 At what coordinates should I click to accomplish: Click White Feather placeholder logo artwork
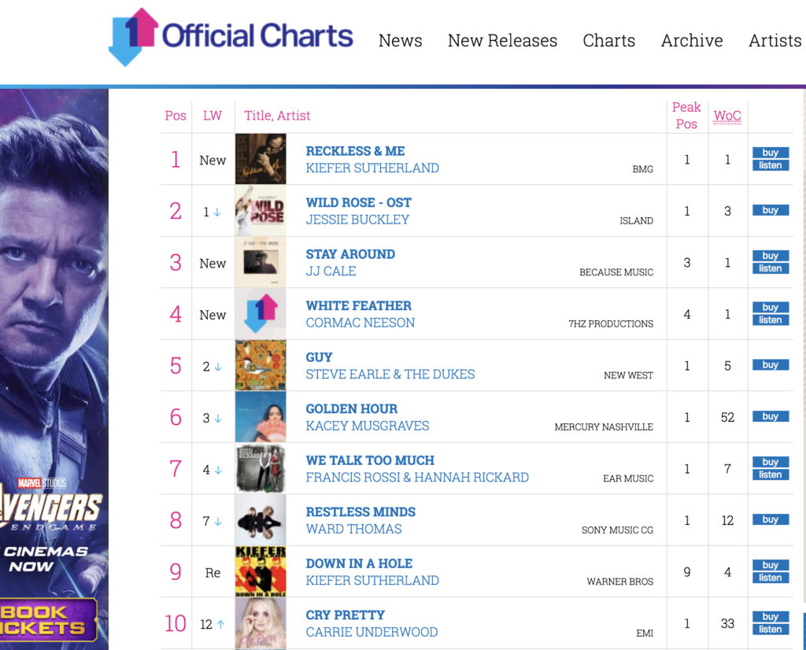click(261, 314)
